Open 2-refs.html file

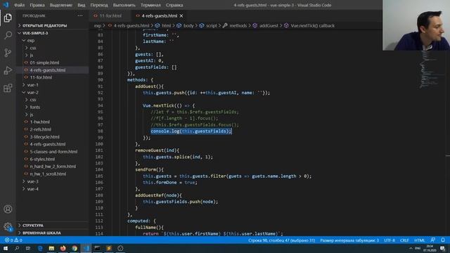point(41,129)
